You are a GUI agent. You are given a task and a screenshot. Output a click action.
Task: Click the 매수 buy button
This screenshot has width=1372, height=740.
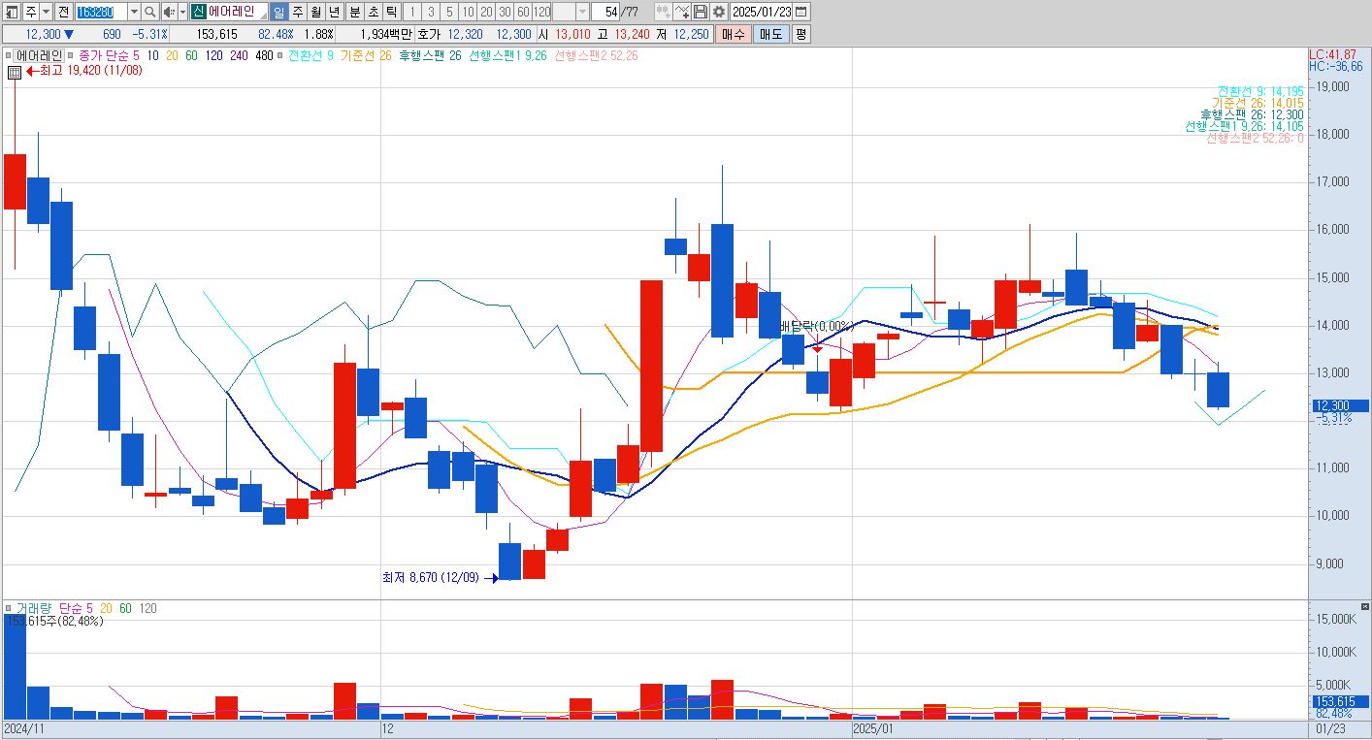(733, 34)
